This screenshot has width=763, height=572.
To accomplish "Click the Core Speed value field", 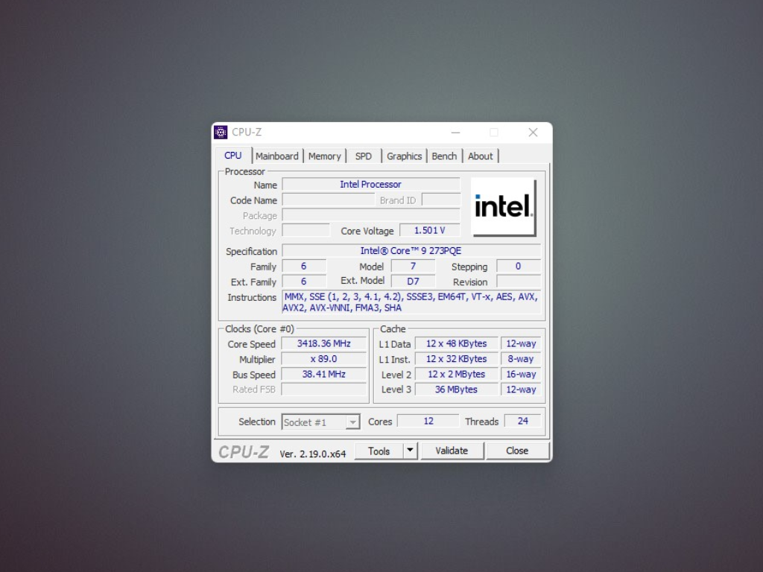I will click(323, 343).
